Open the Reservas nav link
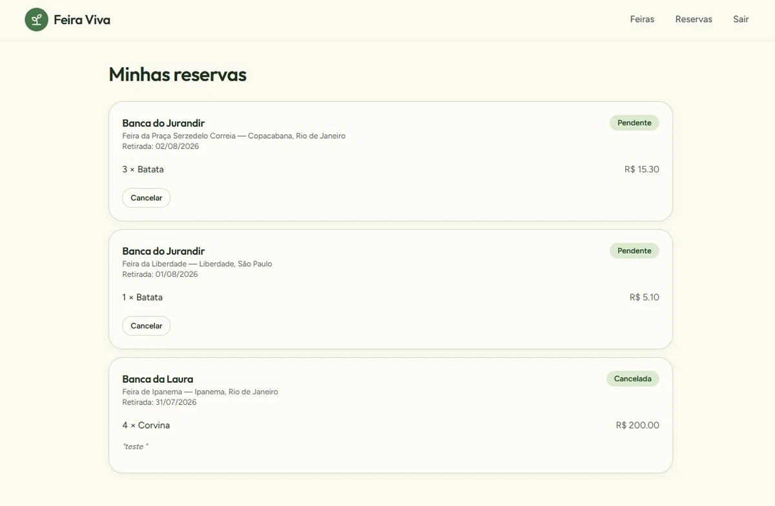775x506 pixels. (x=694, y=19)
